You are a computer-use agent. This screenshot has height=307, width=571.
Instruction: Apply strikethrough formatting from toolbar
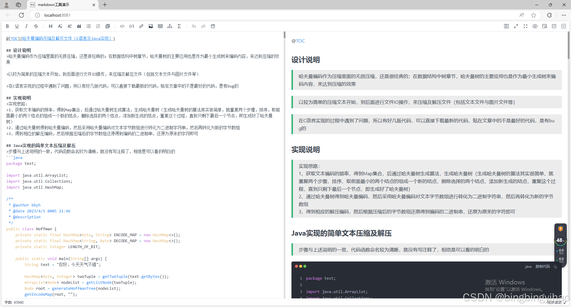click(36, 26)
